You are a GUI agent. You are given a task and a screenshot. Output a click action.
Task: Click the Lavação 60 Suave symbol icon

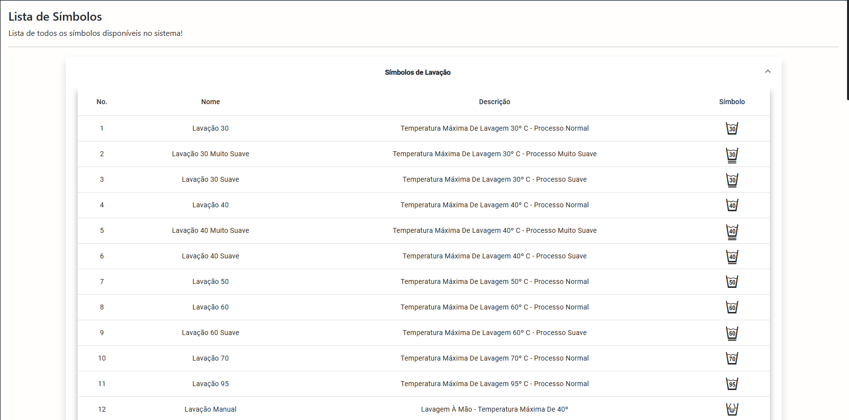click(732, 333)
